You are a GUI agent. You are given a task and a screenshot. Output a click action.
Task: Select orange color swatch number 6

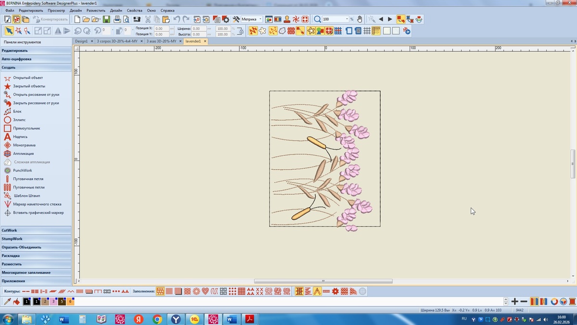click(x=71, y=301)
